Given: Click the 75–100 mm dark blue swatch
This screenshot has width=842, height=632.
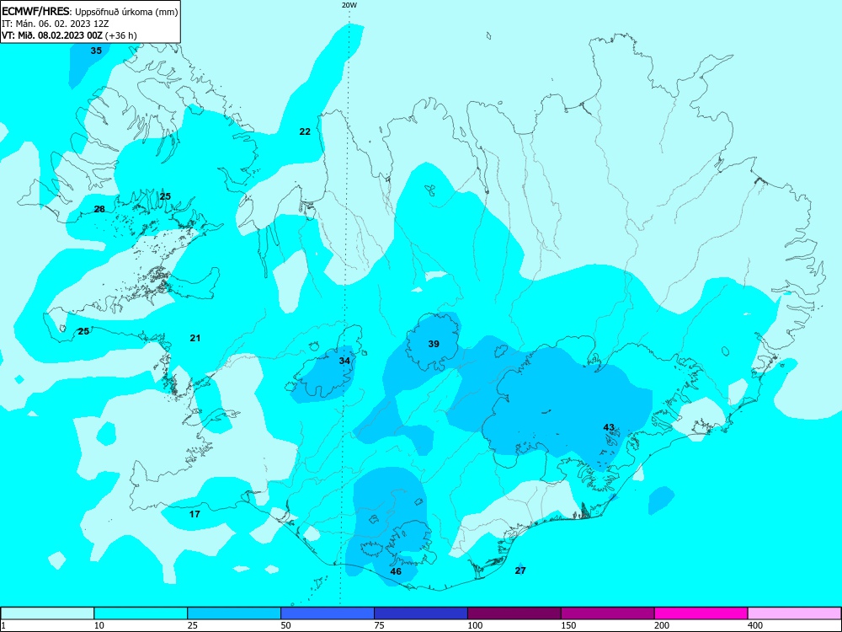Looking at the screenshot, I should pos(421,613).
